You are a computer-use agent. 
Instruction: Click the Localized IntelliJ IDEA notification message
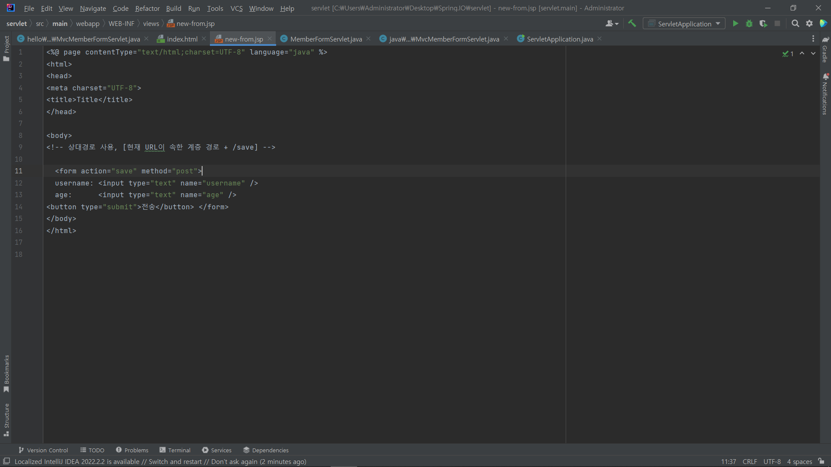(160, 461)
